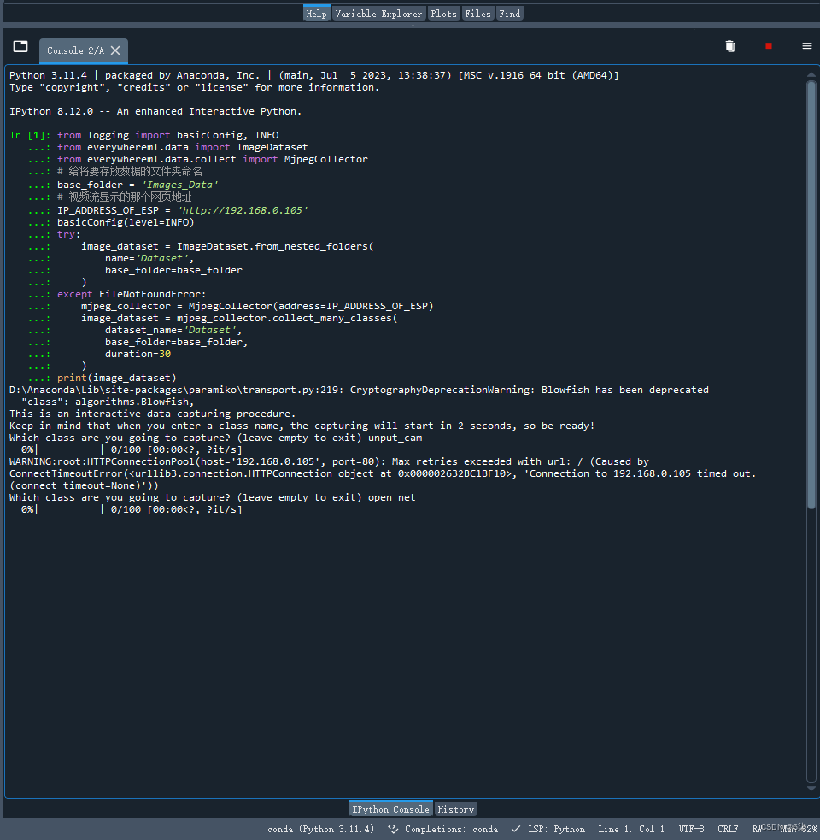Screen dimensions: 820x840
Task: Stop the running kernel with red square
Action: click(x=769, y=46)
